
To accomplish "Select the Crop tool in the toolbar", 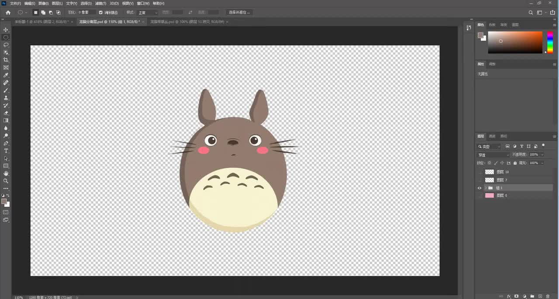I will 6,60.
